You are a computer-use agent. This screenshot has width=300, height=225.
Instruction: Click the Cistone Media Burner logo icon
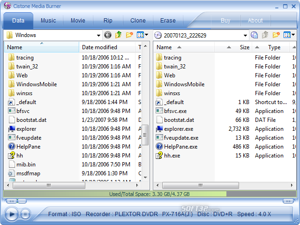coord(7,6)
